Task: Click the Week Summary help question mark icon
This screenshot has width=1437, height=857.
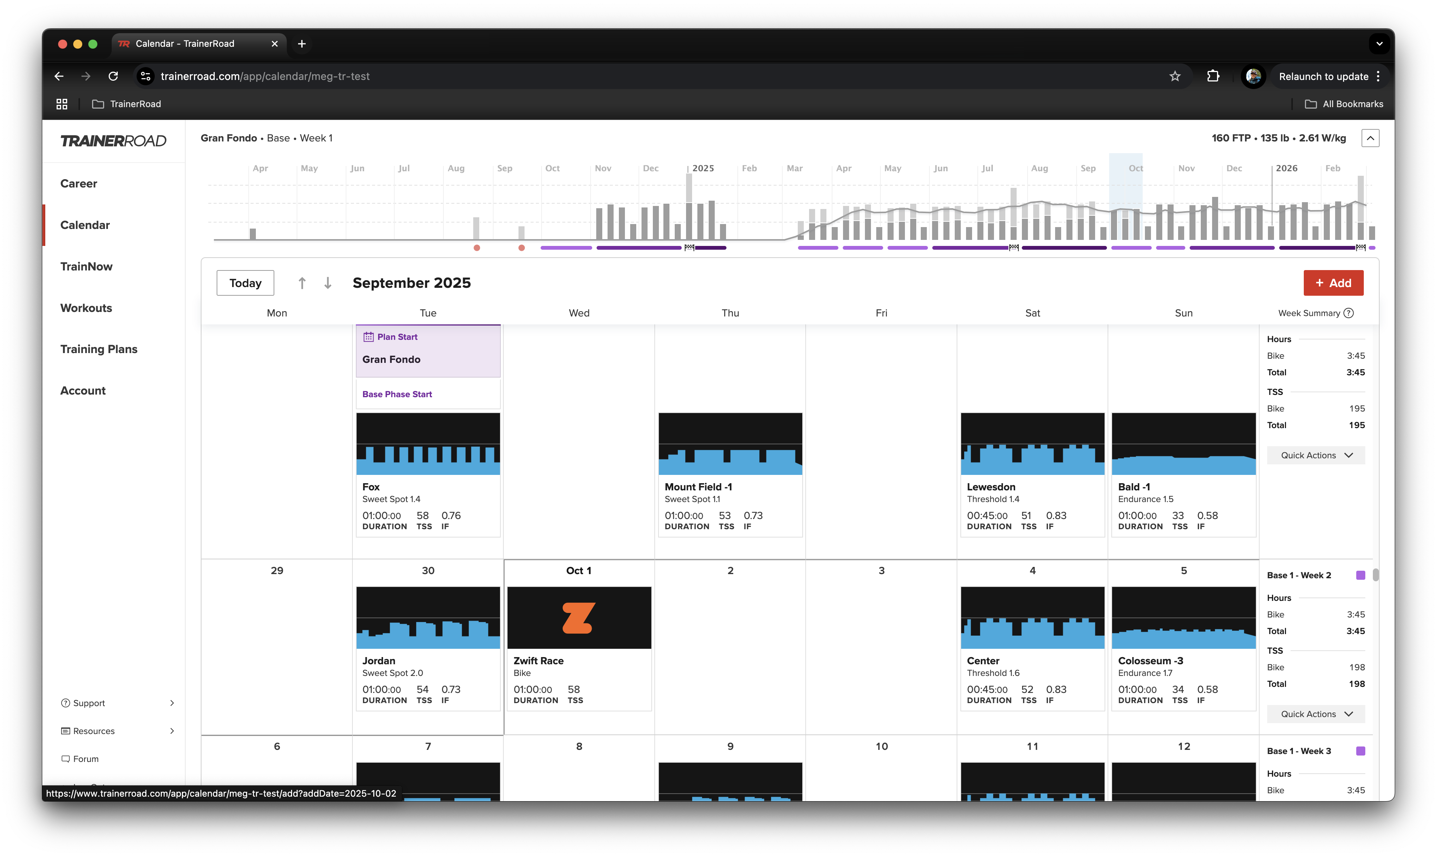Action: pos(1349,313)
